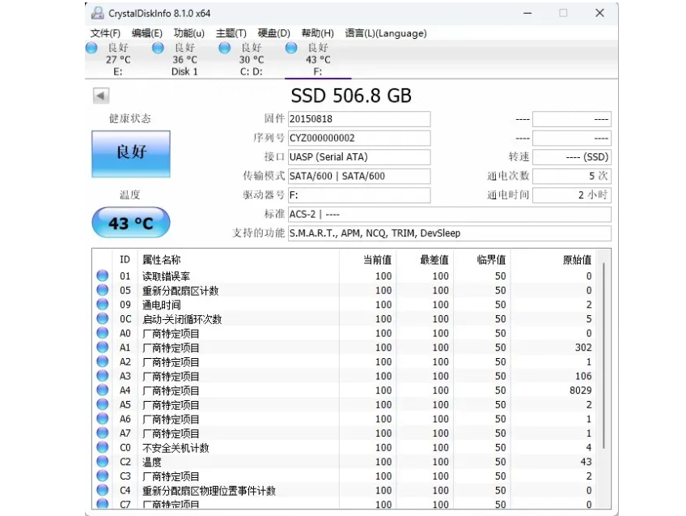
Task: Open the 编辑(E) menu
Action: point(146,33)
